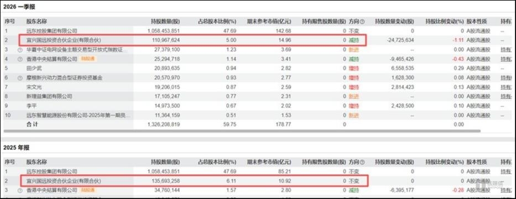Select market value 85.21

click(285, 171)
